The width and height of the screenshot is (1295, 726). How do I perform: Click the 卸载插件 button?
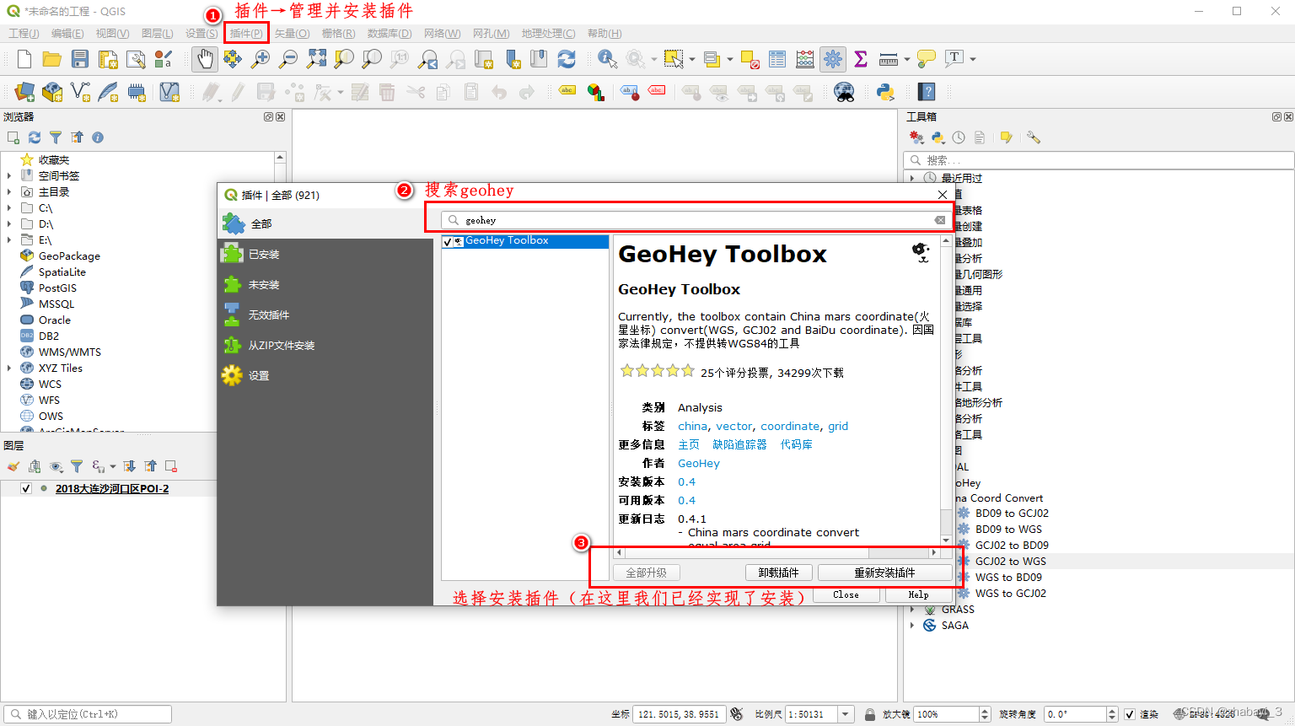778,572
